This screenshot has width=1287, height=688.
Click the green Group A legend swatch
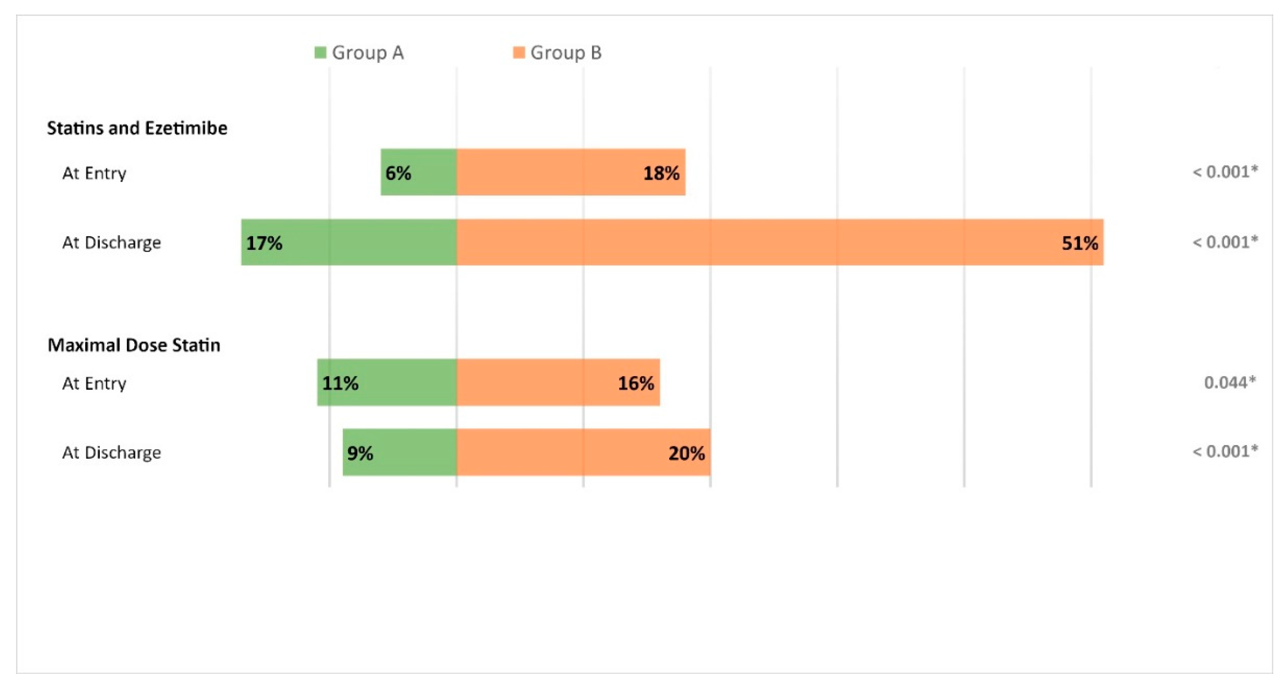click(x=320, y=52)
